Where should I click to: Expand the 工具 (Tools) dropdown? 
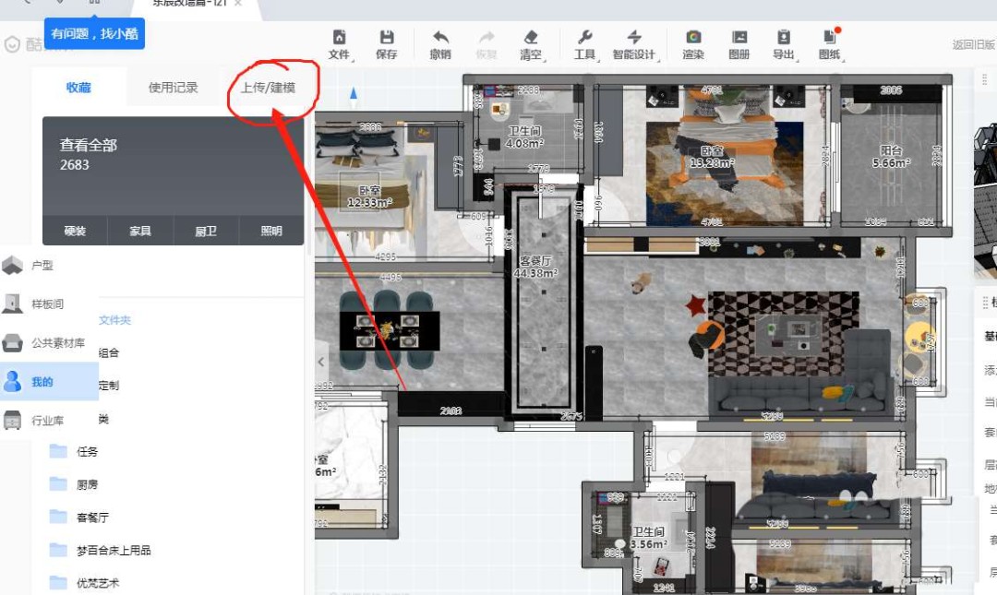(585, 44)
